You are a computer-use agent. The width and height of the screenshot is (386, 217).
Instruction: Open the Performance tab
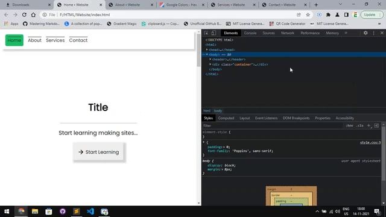[310, 33]
